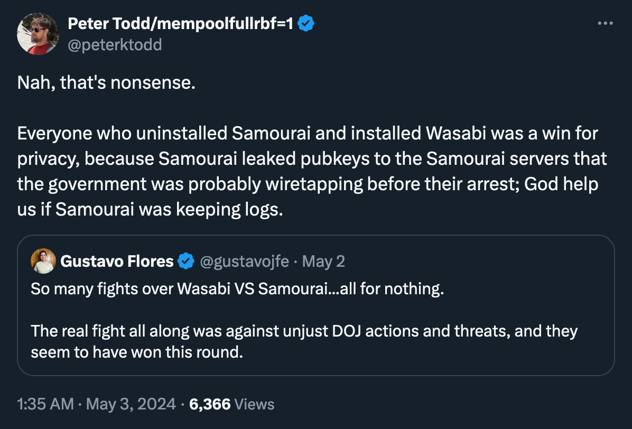Click the 6,366 view count number
The height and width of the screenshot is (429, 632).
click(210, 405)
